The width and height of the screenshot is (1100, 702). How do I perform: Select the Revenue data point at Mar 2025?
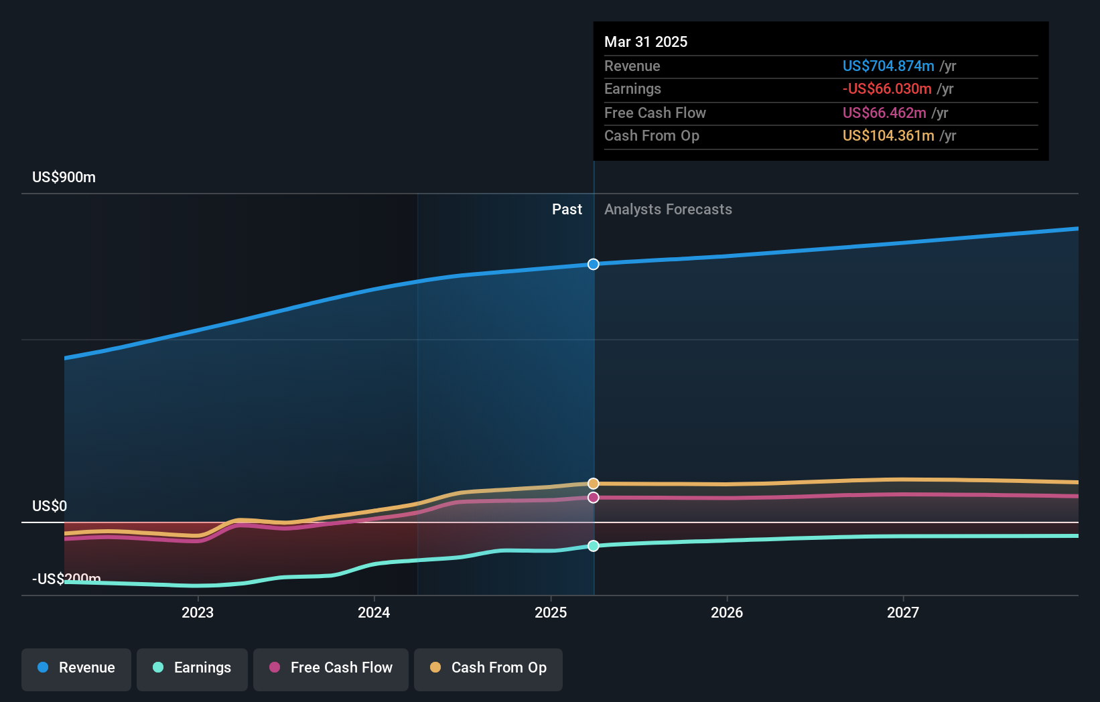click(594, 264)
